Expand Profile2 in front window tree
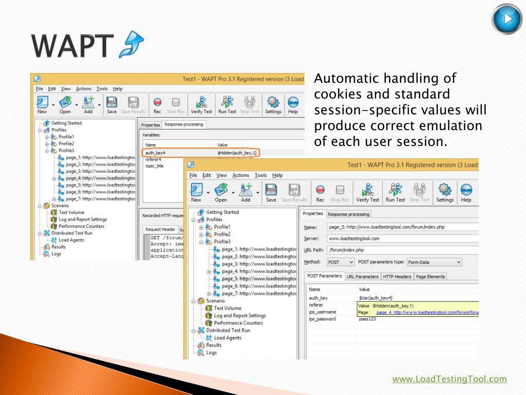The width and height of the screenshot is (526, 395). 201,235
